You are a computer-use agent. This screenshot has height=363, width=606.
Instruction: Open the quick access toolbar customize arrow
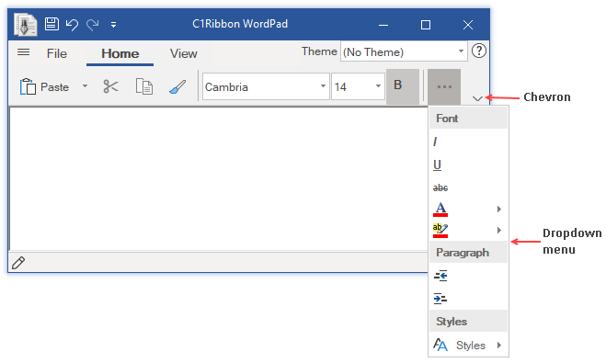click(x=113, y=25)
